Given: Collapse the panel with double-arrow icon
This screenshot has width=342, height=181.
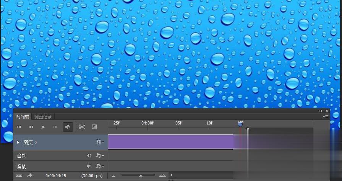Looking at the screenshot, I should [320, 111].
